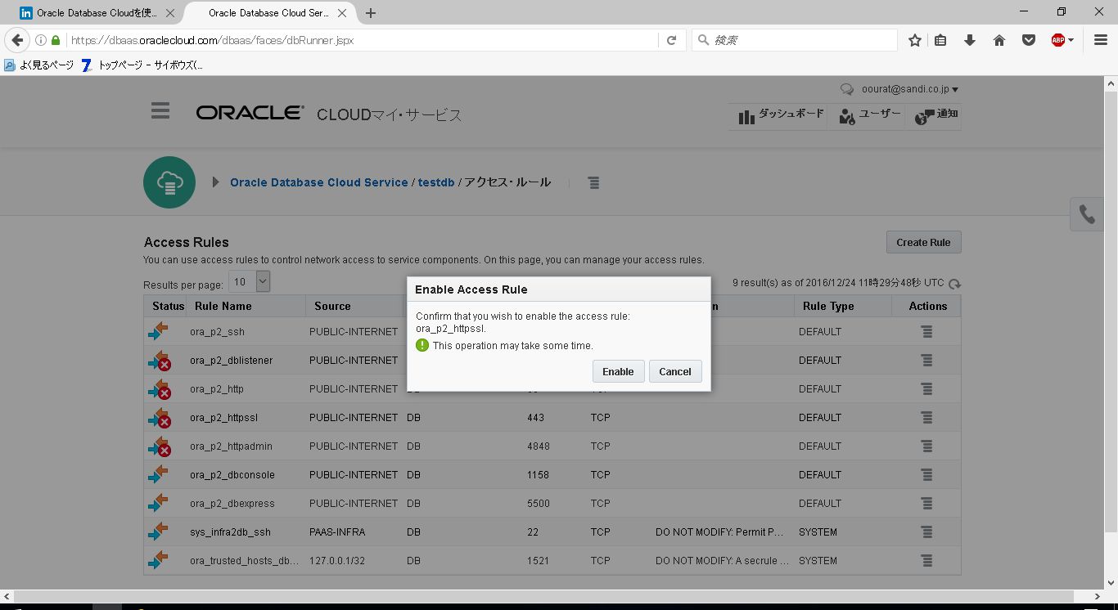
Task: Bookmark this page with the star icon
Action: (915, 40)
